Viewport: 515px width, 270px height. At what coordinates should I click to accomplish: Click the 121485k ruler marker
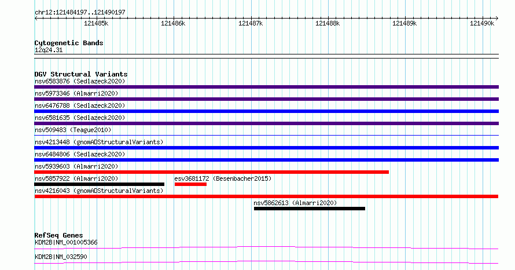point(96,23)
